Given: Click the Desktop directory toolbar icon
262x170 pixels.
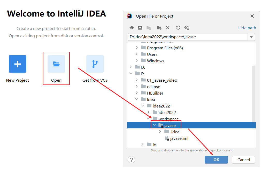Looking at the screenshot, I should [140, 28].
